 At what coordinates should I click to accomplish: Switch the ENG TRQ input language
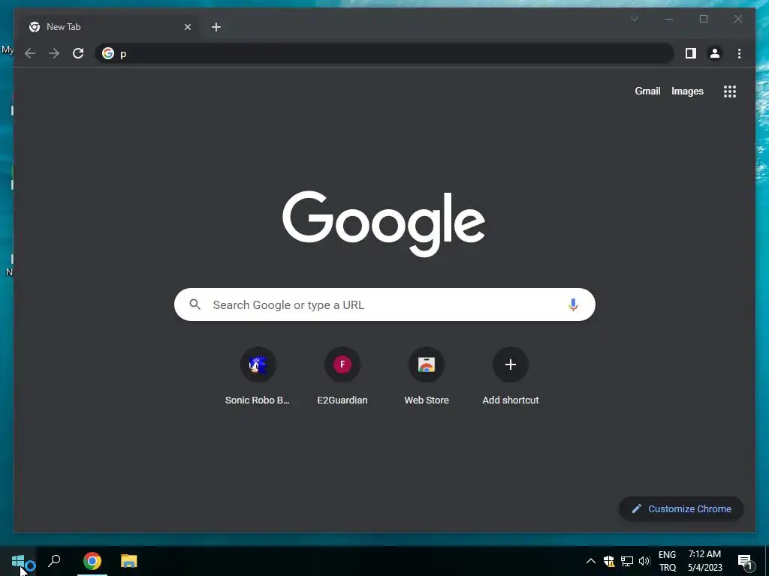coord(667,561)
